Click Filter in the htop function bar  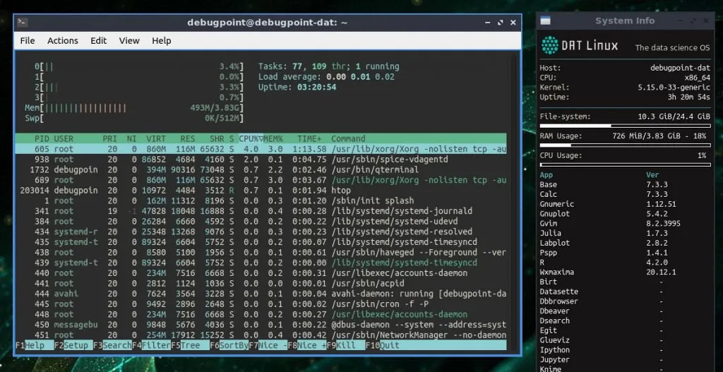[x=155, y=346]
